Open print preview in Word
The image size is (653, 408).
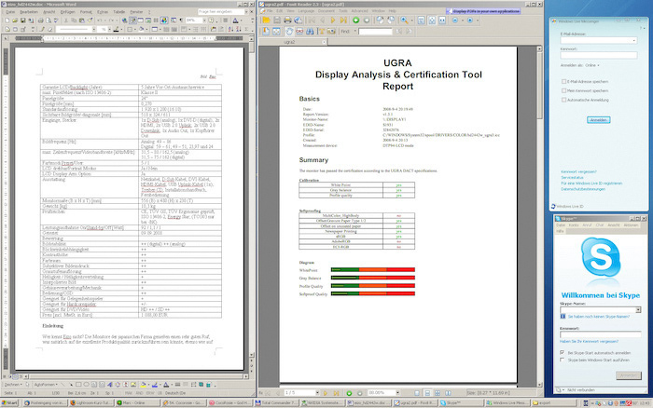pyautogui.click(x=49, y=20)
